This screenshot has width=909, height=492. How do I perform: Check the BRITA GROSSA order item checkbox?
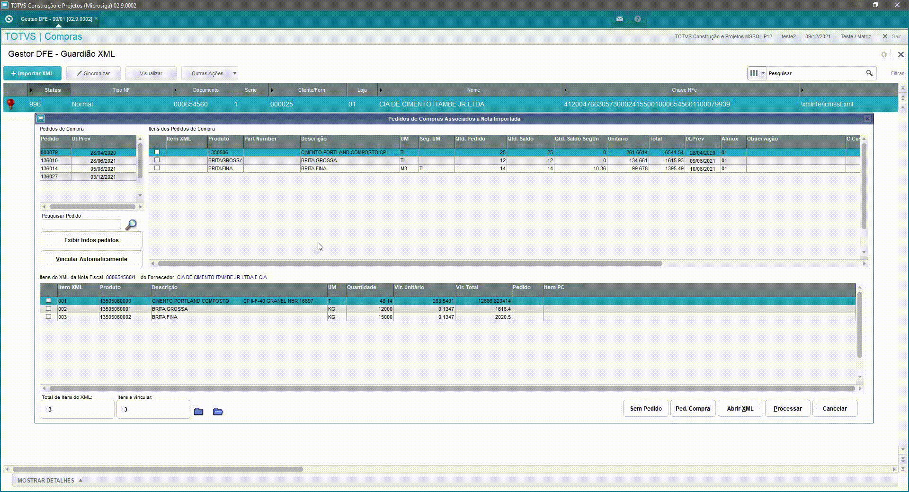click(157, 160)
